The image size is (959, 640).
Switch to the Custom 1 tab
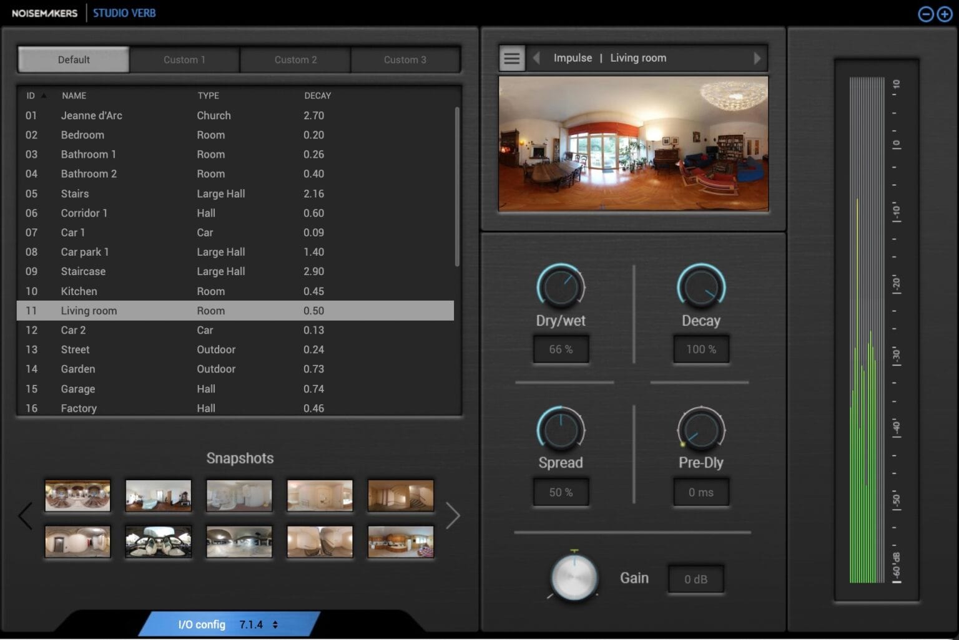tap(184, 60)
